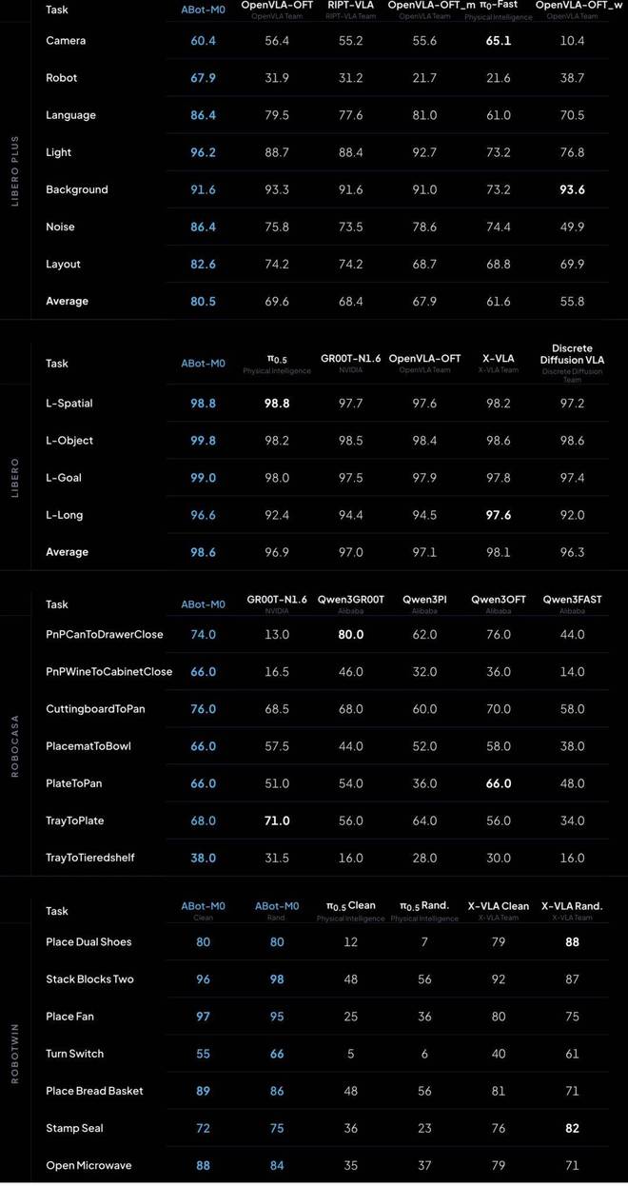This screenshot has height=1186, width=628.
Task: Select the Qwen3FAST column header
Action: click(572, 601)
